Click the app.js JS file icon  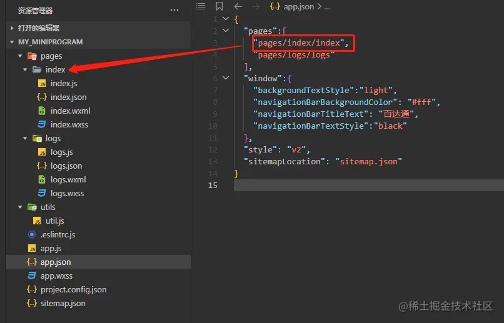(x=32, y=248)
